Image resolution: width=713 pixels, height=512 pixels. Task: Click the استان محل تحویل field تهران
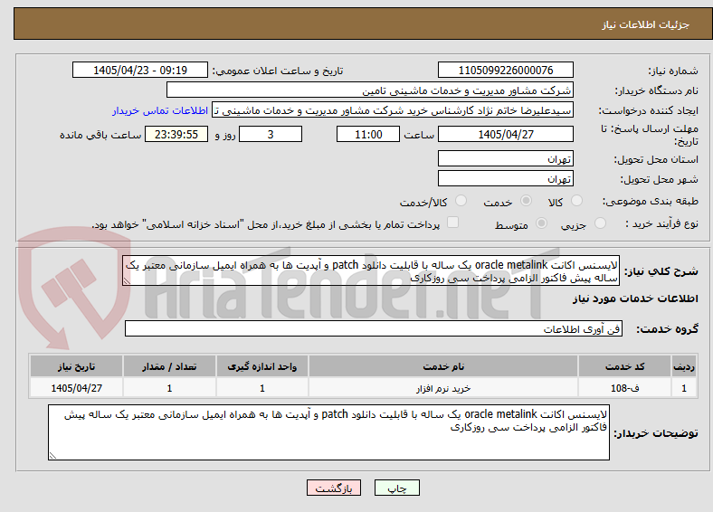coord(505,158)
